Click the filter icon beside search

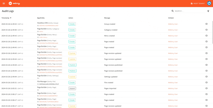208,11
